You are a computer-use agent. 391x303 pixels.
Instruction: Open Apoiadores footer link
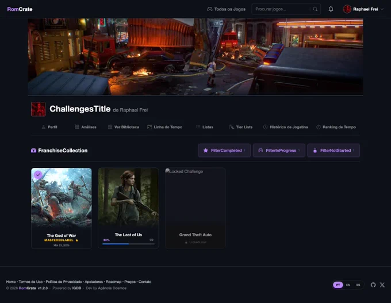coord(94,282)
